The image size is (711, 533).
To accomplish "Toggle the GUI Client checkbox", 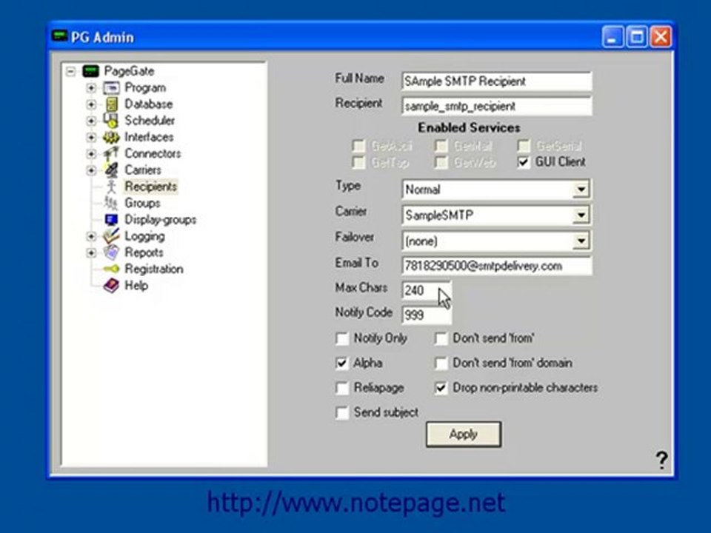I will click(524, 162).
